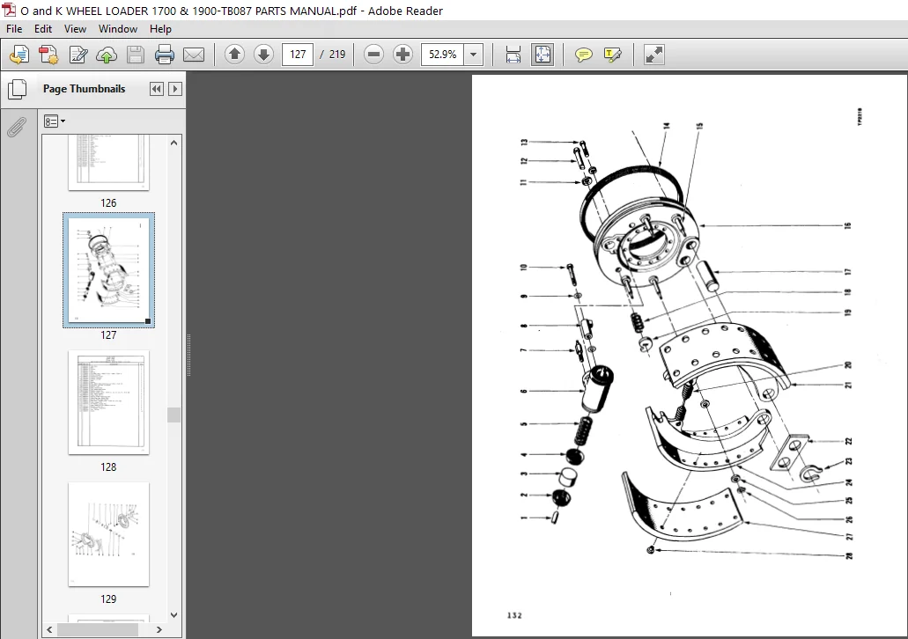Open the View menu

click(x=75, y=29)
